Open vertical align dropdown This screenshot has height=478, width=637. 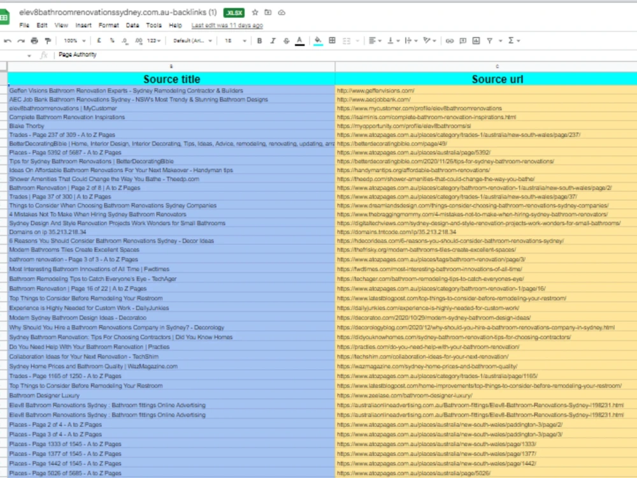point(393,41)
